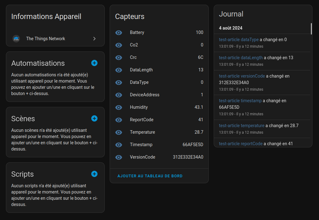Click The Things Network cloud logo
The width and height of the screenshot is (319, 220).
tap(16, 39)
